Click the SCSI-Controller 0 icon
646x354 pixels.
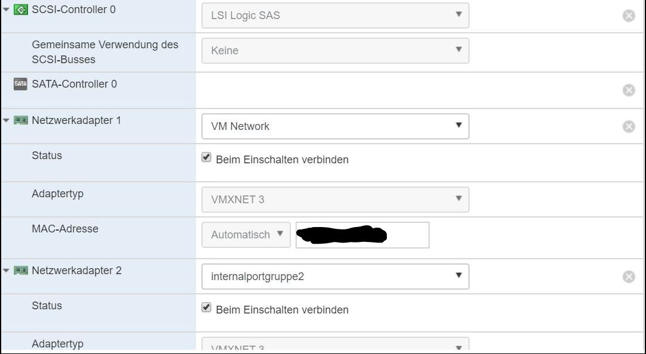(20, 10)
